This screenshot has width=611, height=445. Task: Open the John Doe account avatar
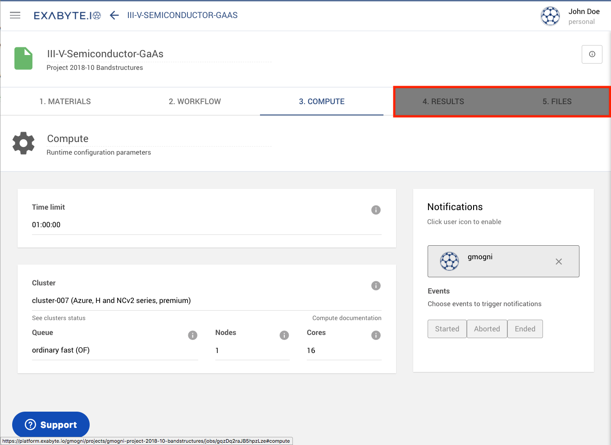coord(550,16)
